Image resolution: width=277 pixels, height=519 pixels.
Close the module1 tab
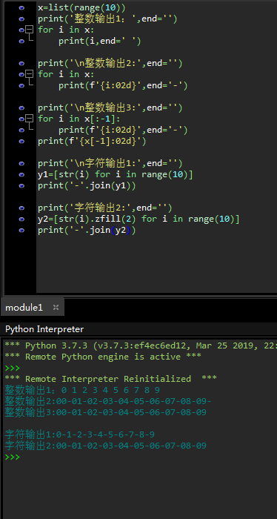click(x=56, y=308)
